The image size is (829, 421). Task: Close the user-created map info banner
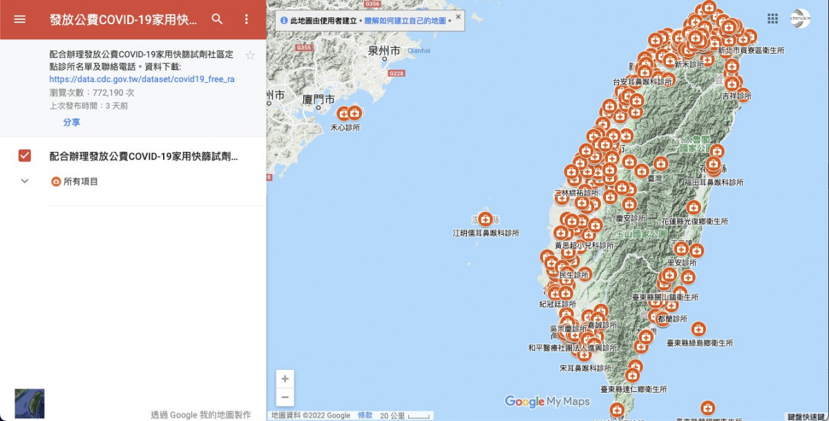pos(457,17)
